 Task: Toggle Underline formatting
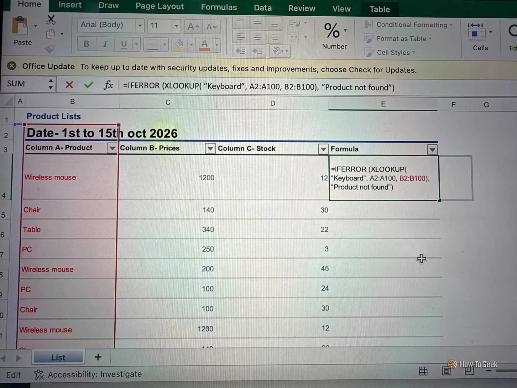click(x=124, y=45)
